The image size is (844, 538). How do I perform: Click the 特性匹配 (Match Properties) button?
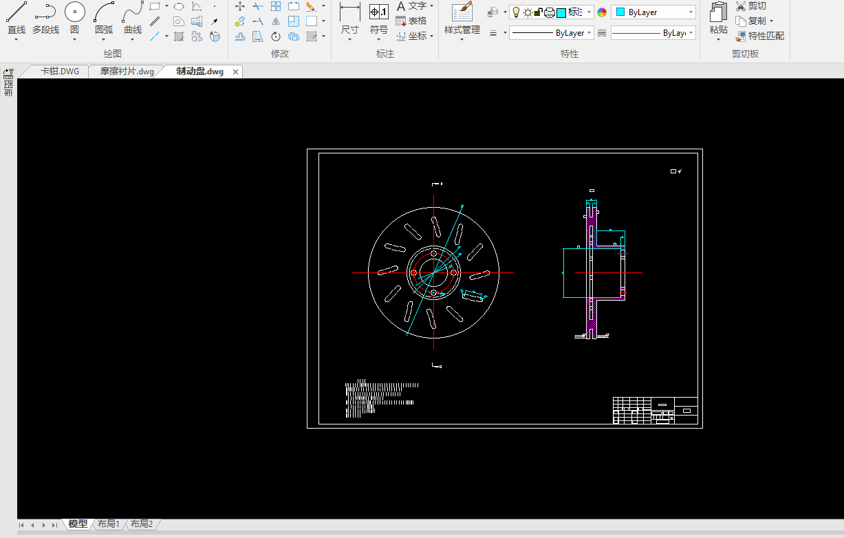760,36
